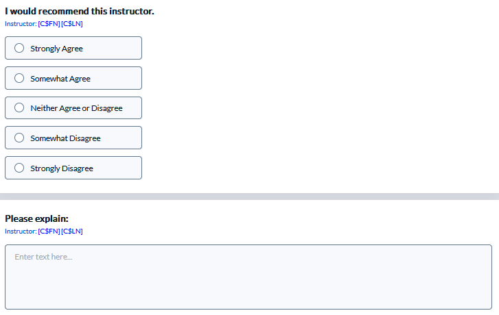This screenshot has width=499, height=315.
Task: Click [C$LN] under Please explain
Action: click(x=72, y=231)
